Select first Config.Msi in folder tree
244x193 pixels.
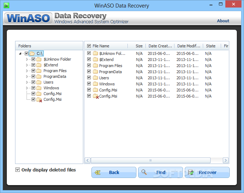(52, 94)
